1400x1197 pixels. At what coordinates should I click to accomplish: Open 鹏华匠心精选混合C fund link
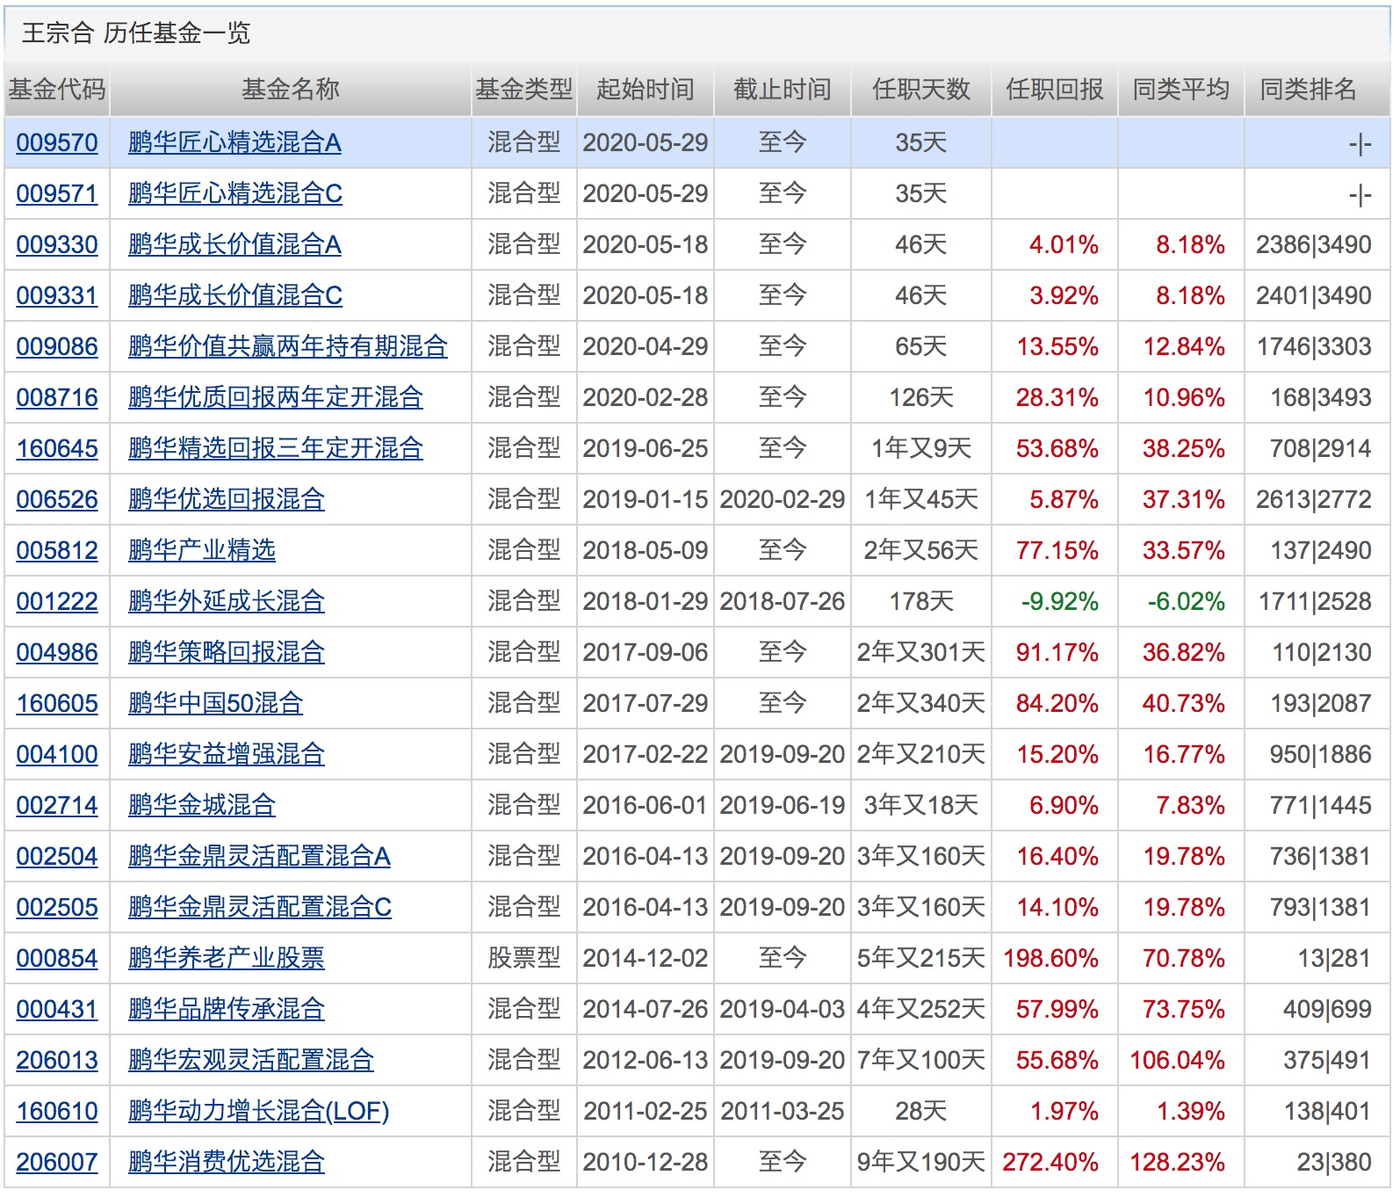(x=235, y=193)
